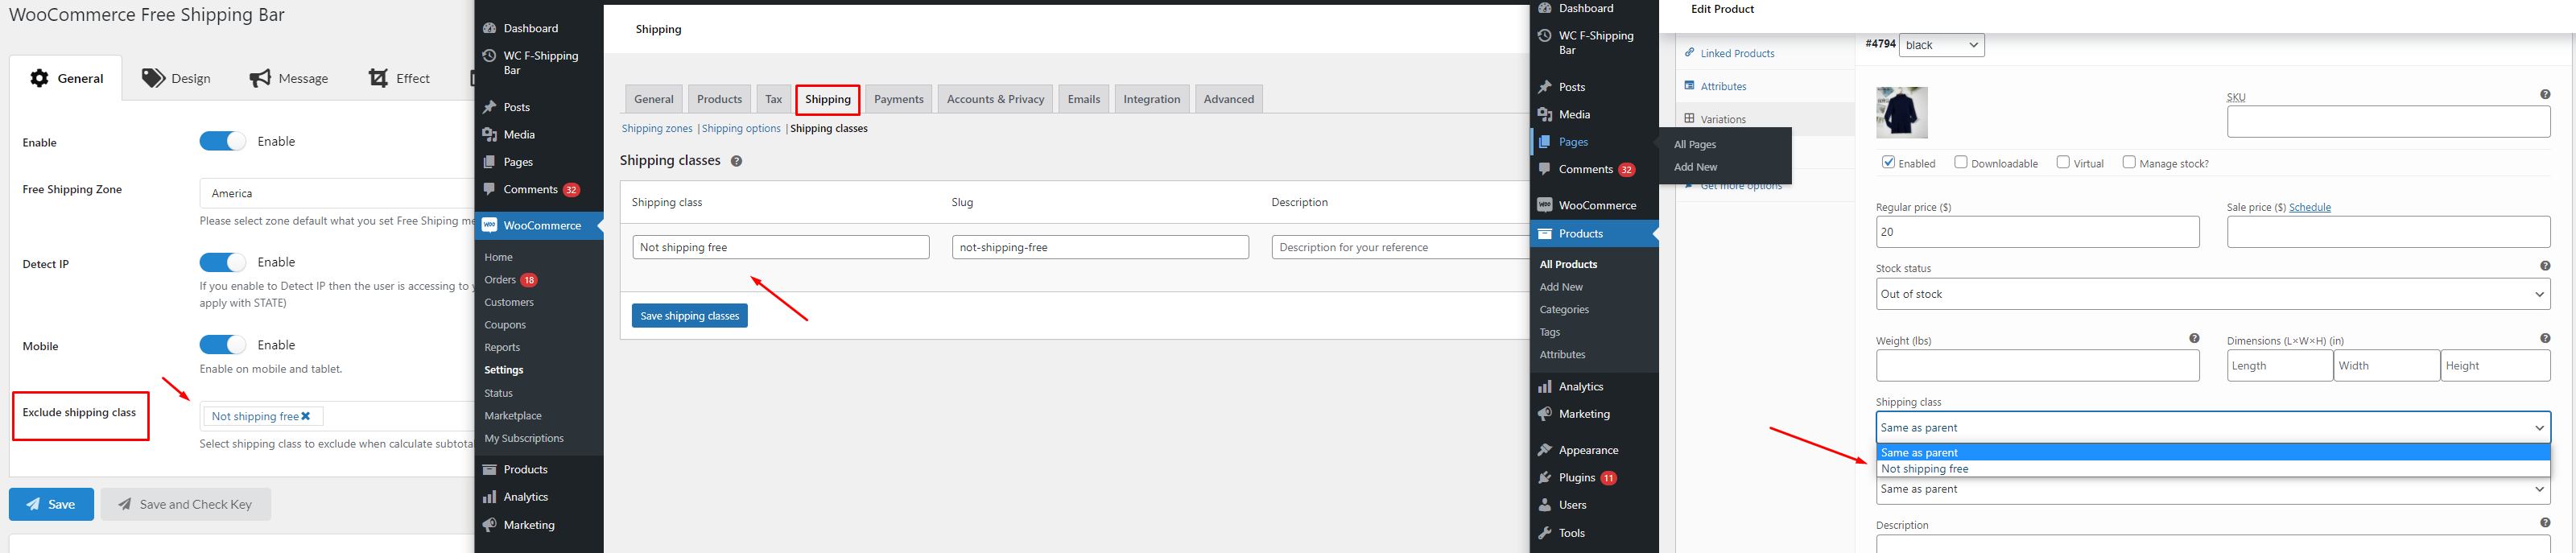Choose 'Same as parent' highlighted option
The image size is (2576, 553).
pos(2213,453)
